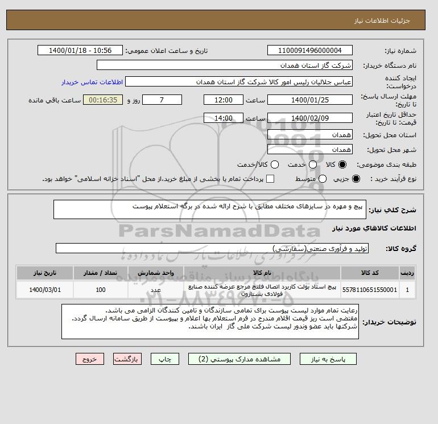This screenshot has height=424, width=438.
Task: Click the کد کالا column header
Action: (x=370, y=273)
